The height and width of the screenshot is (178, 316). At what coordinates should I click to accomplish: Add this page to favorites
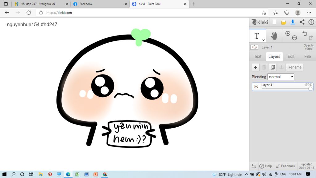264,13
